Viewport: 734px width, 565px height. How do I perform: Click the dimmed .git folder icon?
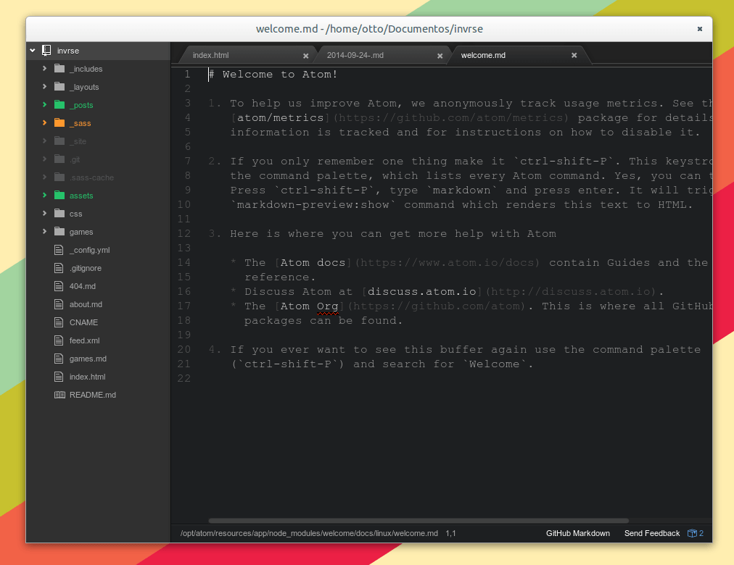(x=59, y=159)
